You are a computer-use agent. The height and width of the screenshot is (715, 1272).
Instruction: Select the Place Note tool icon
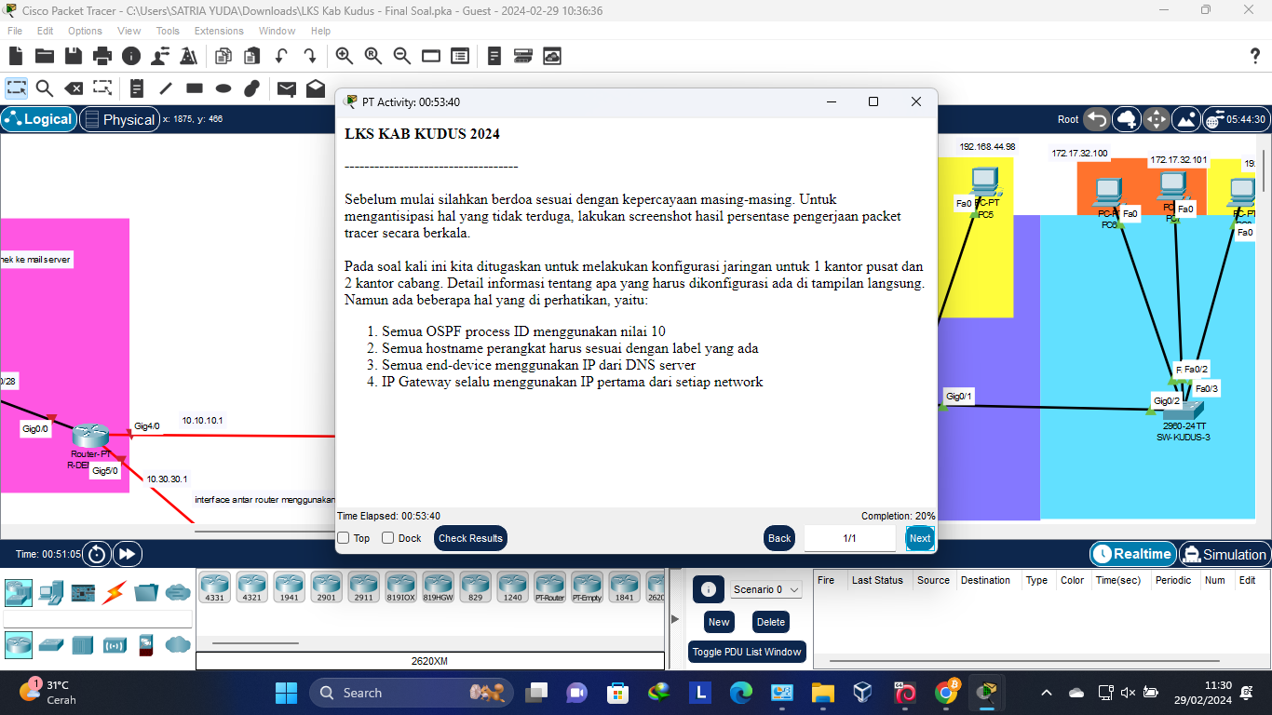point(137,88)
